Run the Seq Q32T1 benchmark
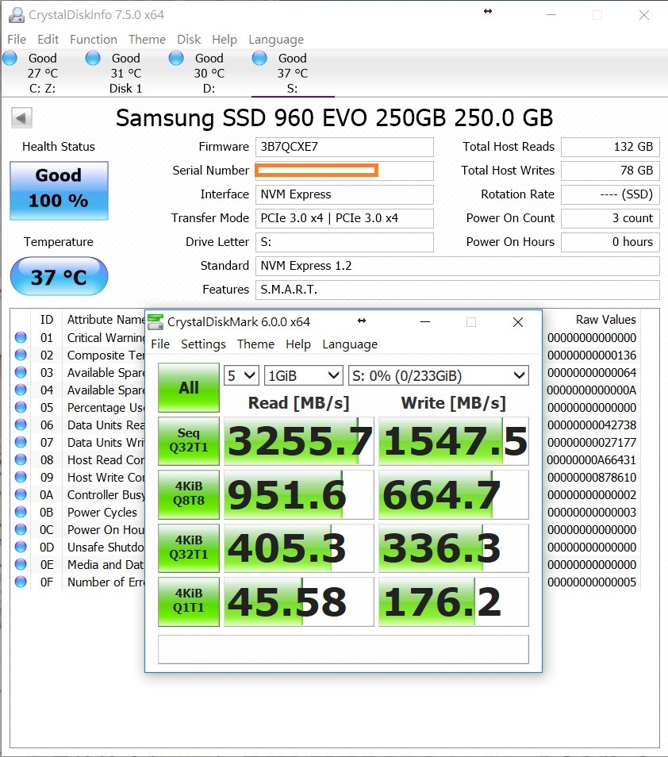668x757 pixels. point(189,440)
